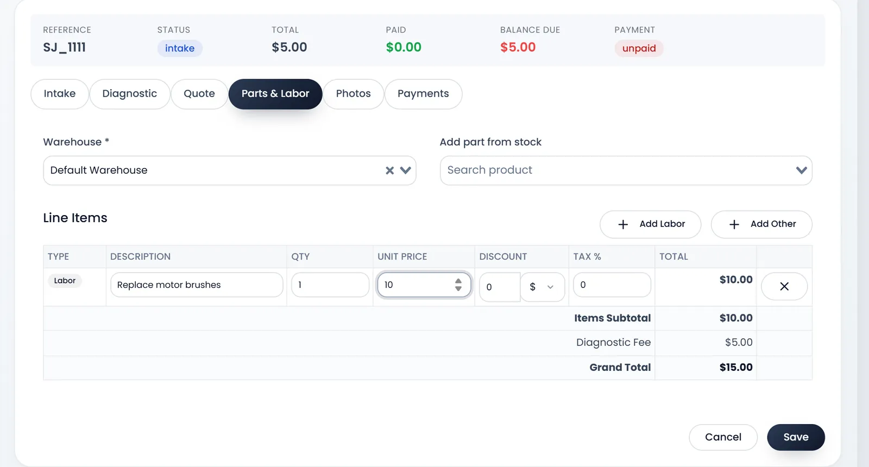Switch to the Diagnostic tab
The height and width of the screenshot is (467, 869).
[x=130, y=94]
